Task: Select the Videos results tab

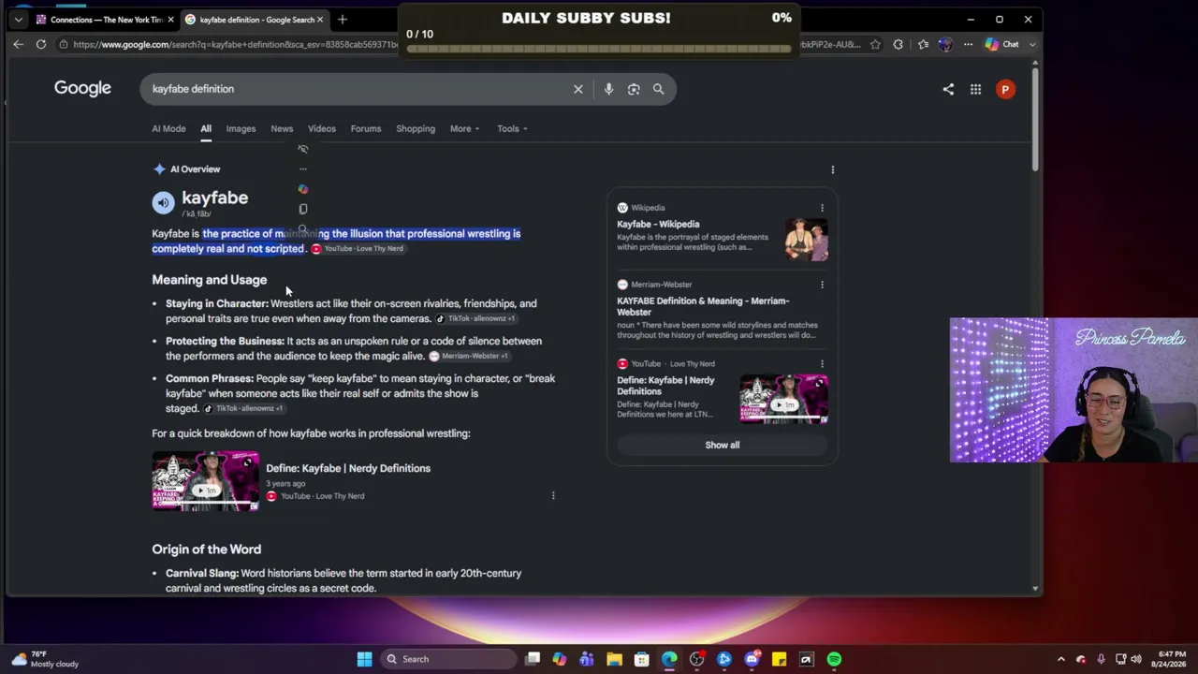Action: 322,128
